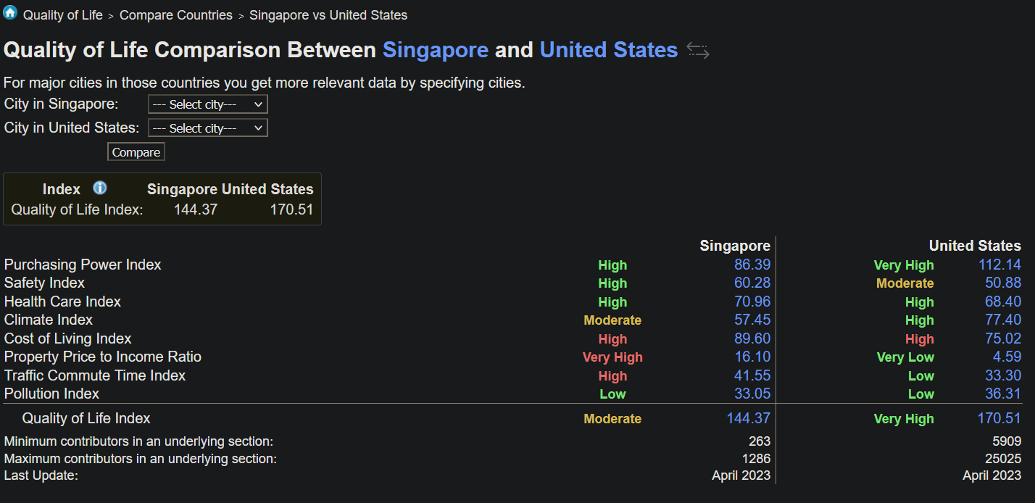
Task: Click the Very High rating for Singapore property price
Action: coord(612,357)
